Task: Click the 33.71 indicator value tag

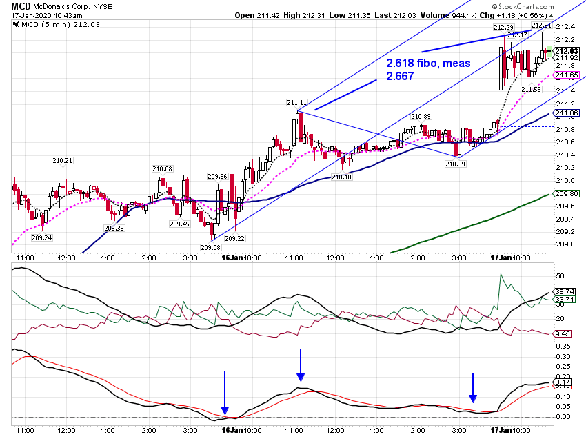Action: coord(565,299)
